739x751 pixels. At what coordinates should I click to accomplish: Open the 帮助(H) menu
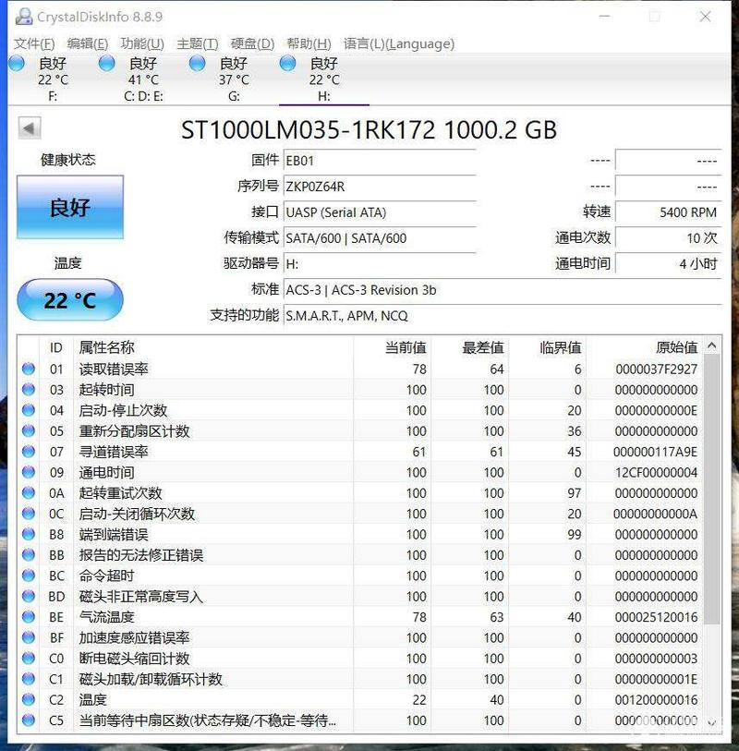pyautogui.click(x=309, y=43)
